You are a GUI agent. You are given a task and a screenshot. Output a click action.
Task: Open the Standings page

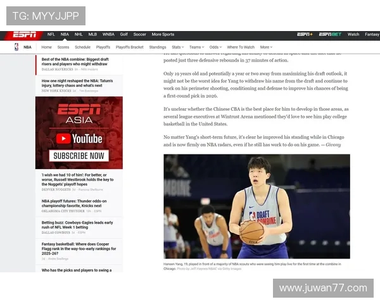(x=158, y=47)
